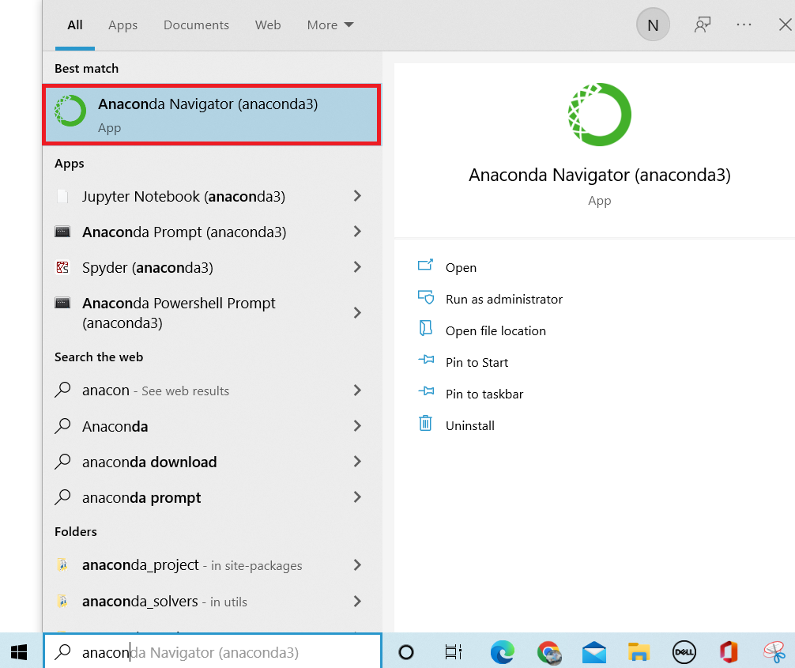The height and width of the screenshot is (668, 795).
Task: Expand the Spyder (anaconda3) result arrow
Action: pos(357,267)
